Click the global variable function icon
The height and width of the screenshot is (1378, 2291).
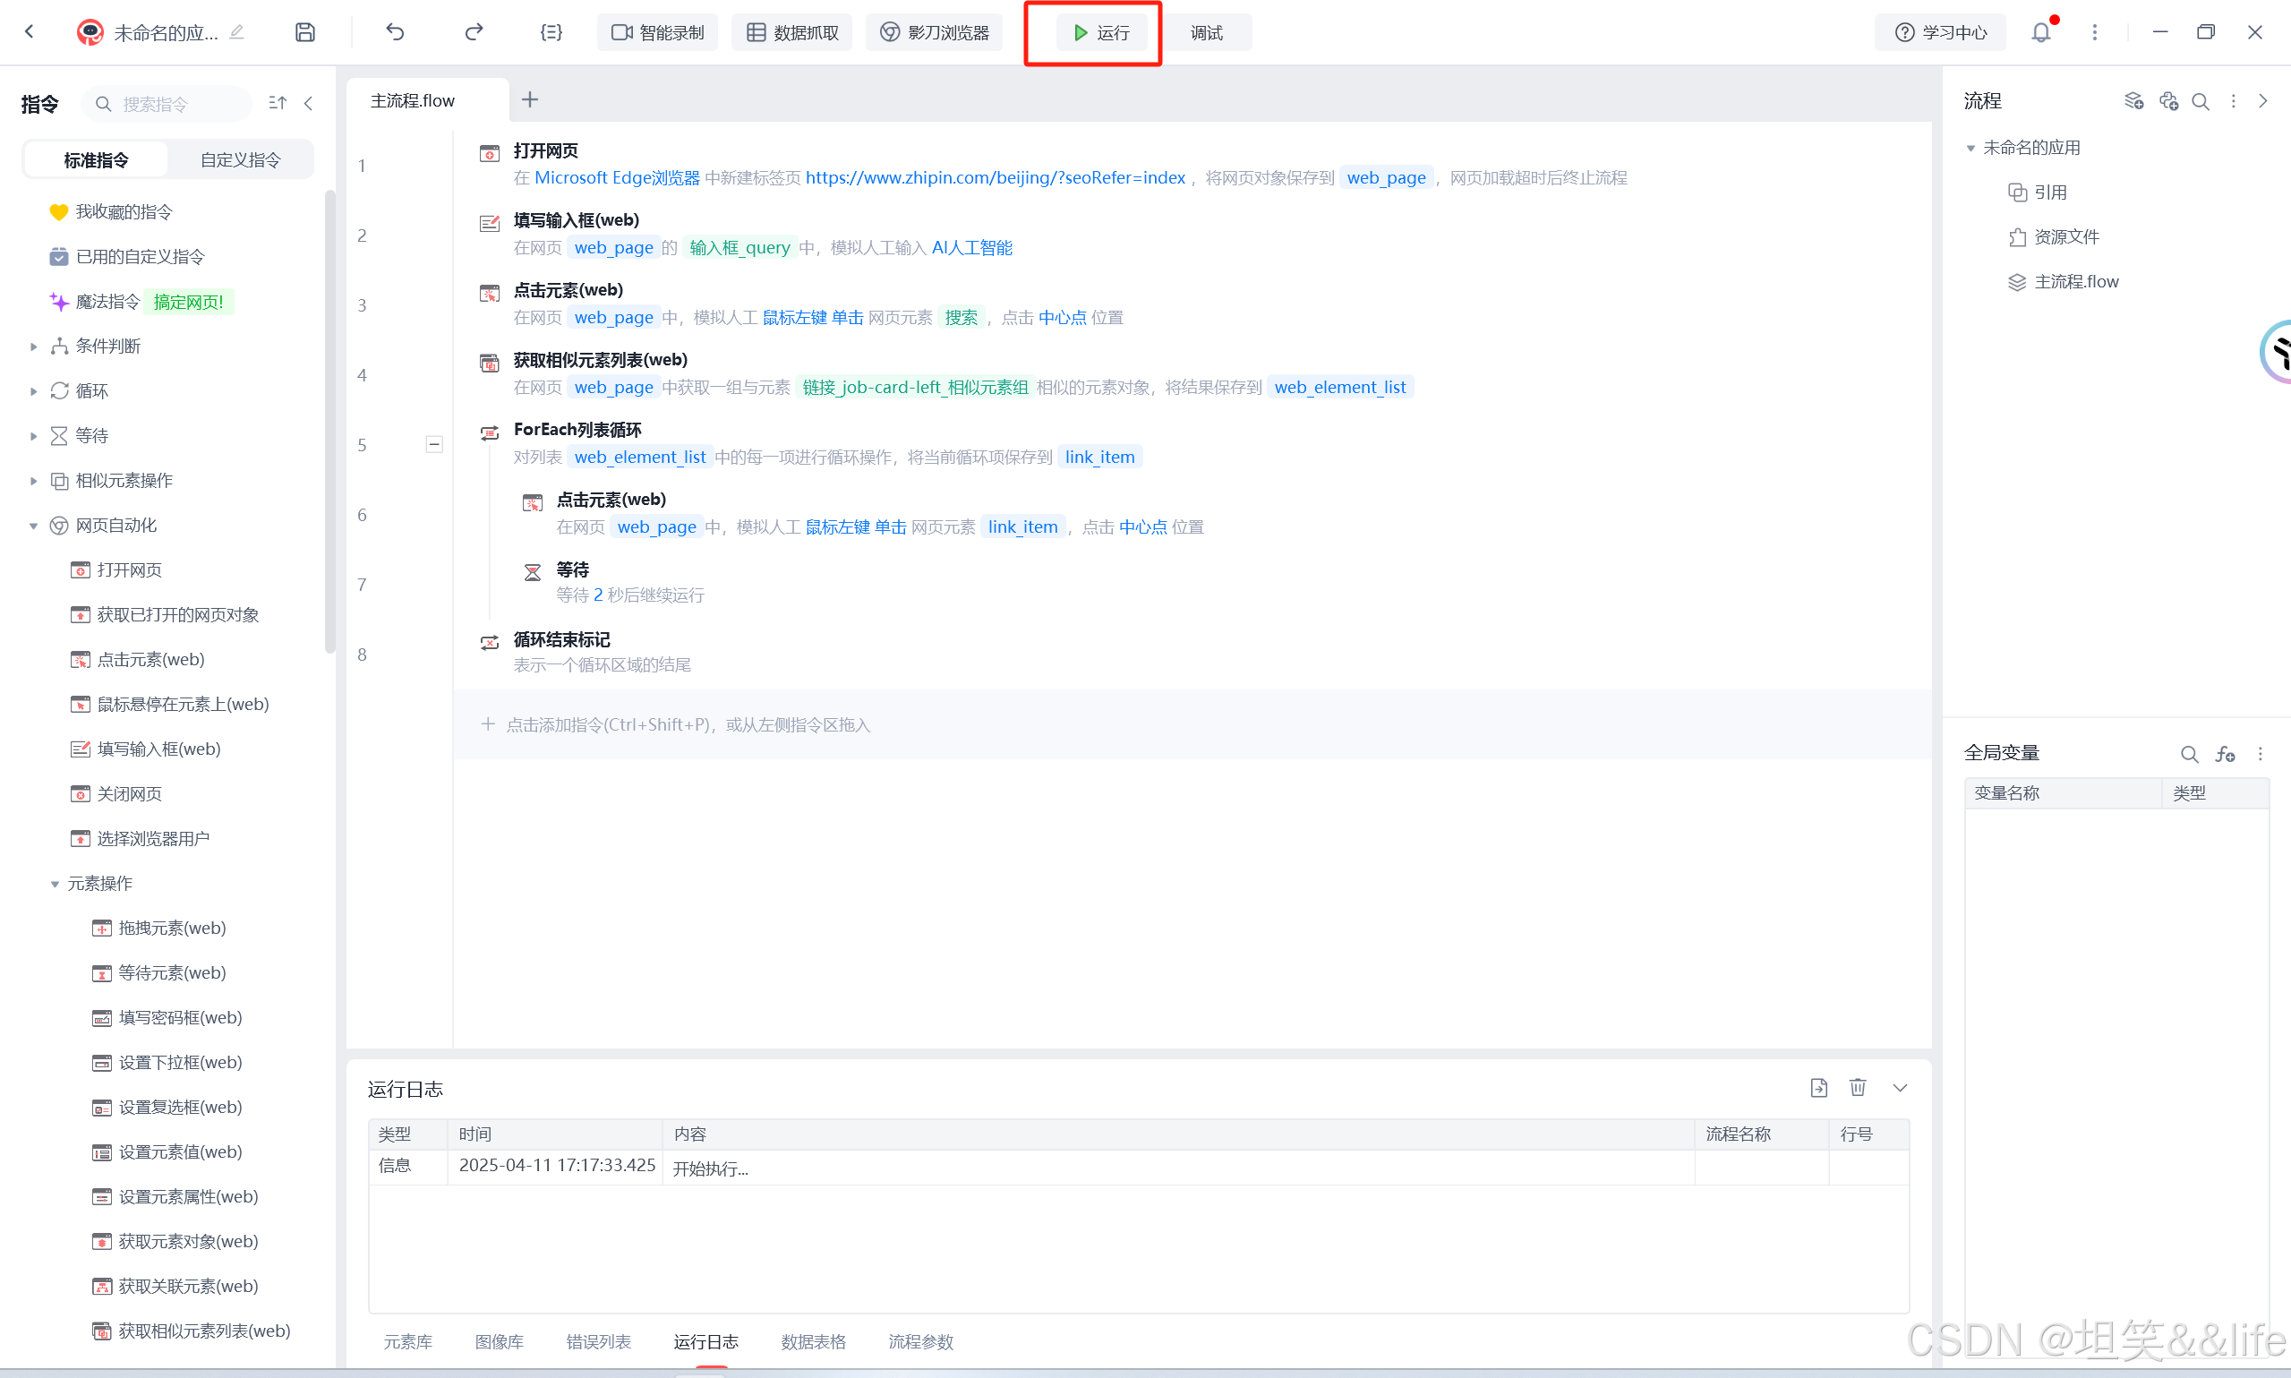[x=2225, y=754]
